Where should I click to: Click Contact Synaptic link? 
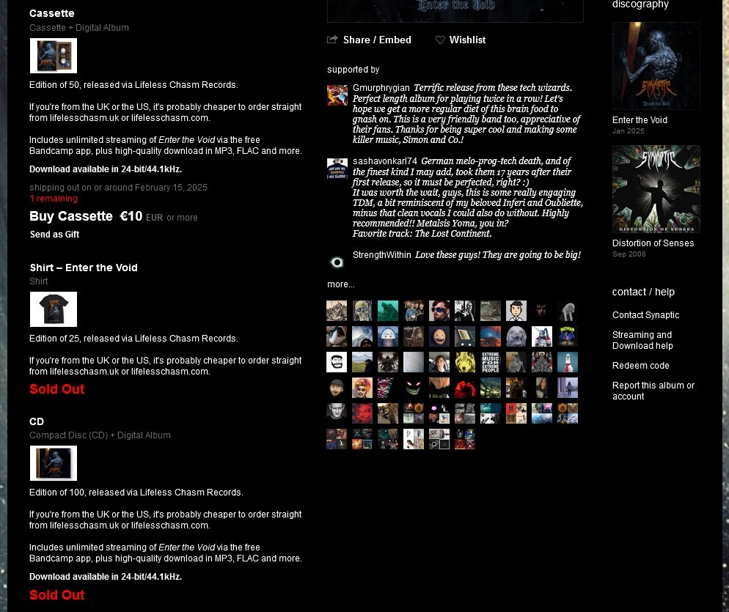645,315
